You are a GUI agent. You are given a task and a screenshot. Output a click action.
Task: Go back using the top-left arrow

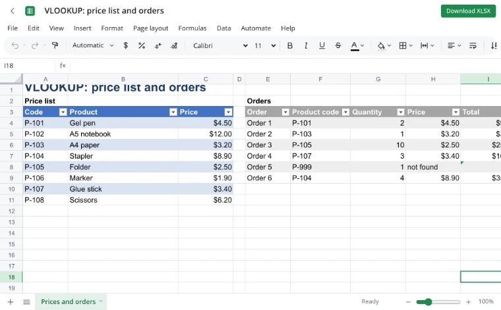(13, 11)
